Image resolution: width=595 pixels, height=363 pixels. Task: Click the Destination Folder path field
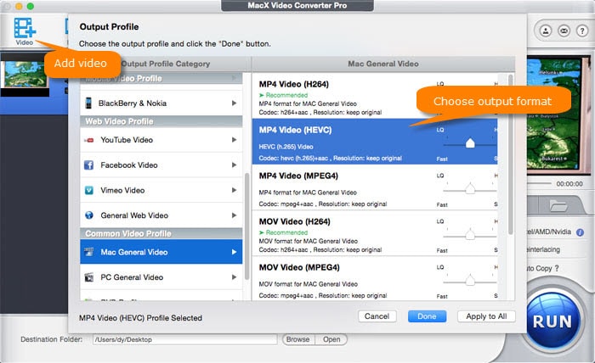[184, 339]
